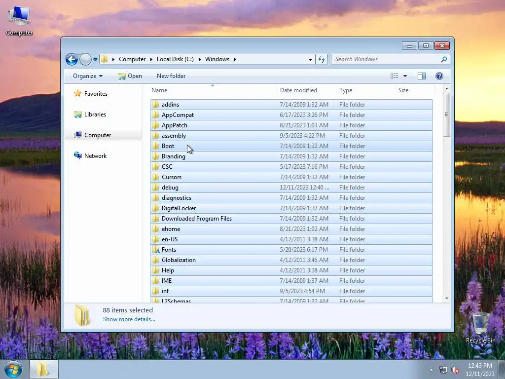Click the CSC folder icon
The width and height of the screenshot is (505, 379).
point(155,167)
